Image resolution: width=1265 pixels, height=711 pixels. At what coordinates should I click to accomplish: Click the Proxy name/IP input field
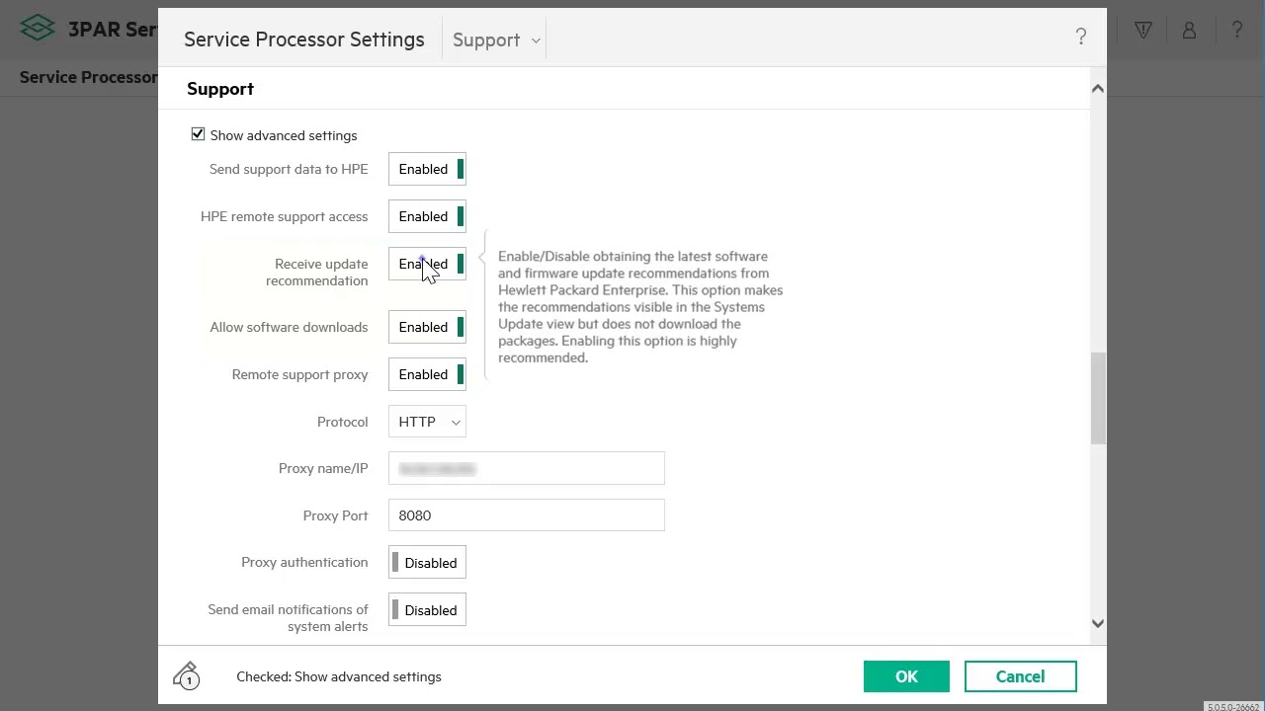(x=527, y=469)
